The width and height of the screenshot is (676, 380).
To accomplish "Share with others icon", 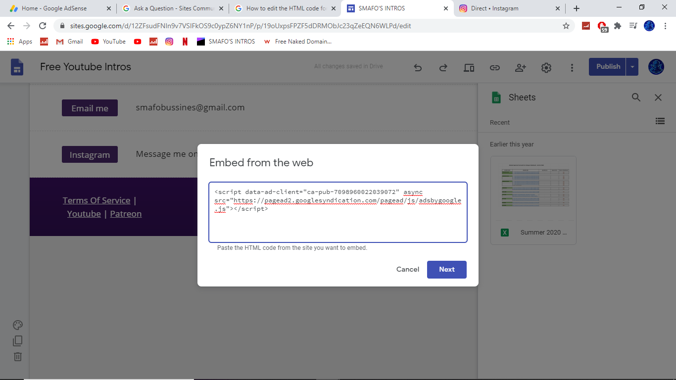I will 521,68.
